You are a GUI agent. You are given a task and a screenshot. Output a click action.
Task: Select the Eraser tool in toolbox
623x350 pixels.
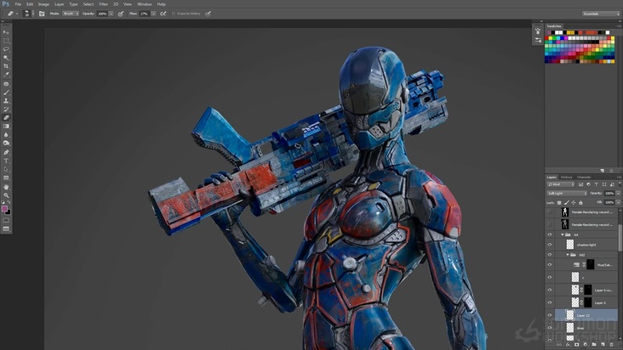[6, 118]
